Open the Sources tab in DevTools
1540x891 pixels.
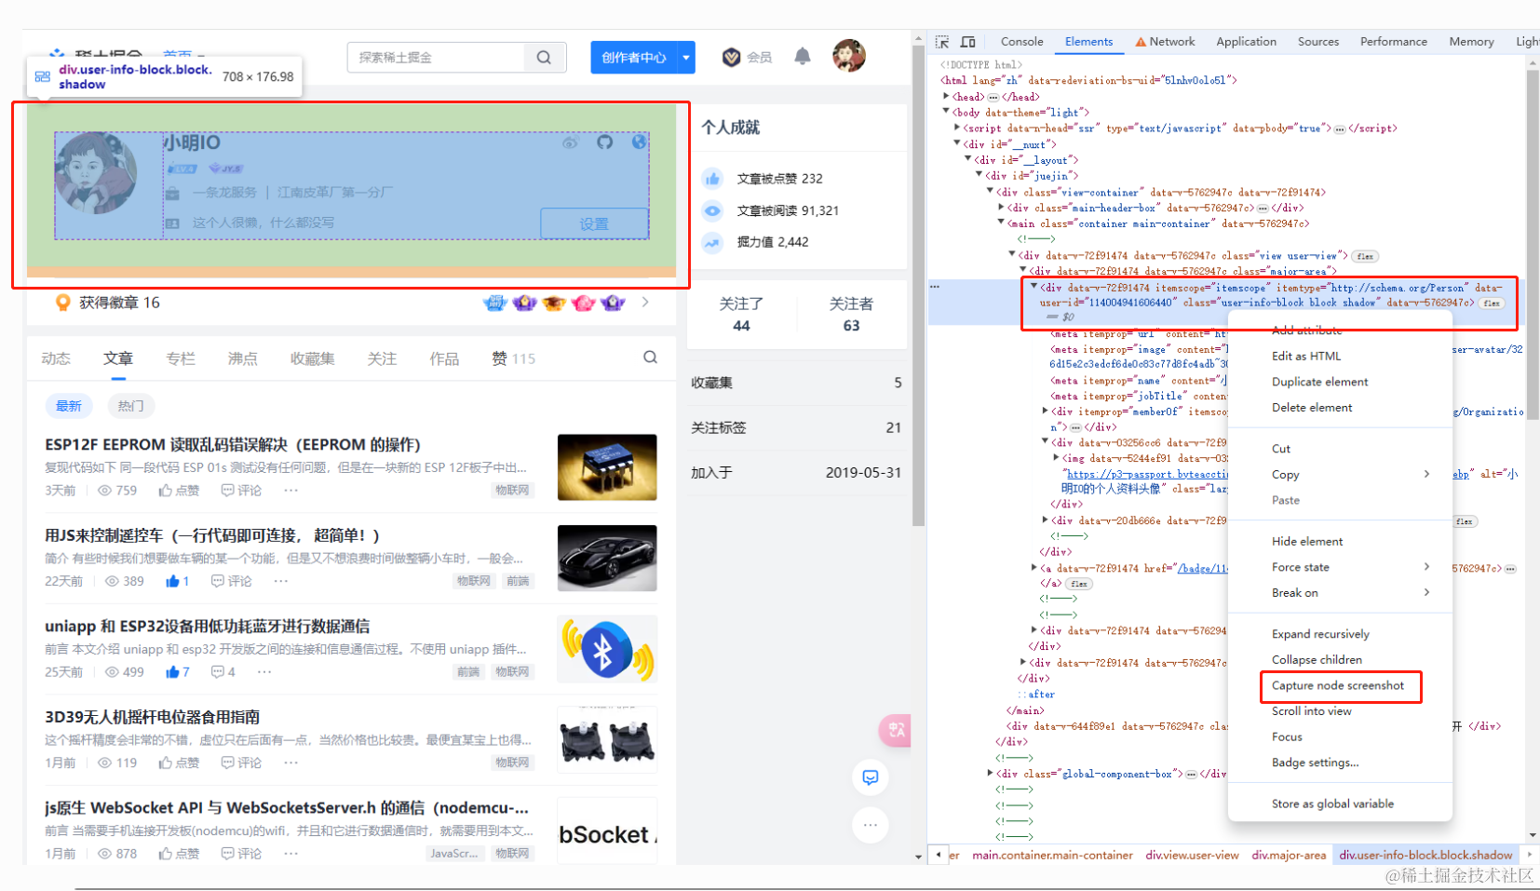coord(1318,42)
